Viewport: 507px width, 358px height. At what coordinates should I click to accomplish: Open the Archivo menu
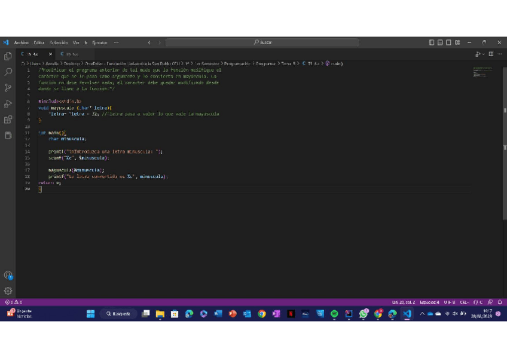coord(21,42)
